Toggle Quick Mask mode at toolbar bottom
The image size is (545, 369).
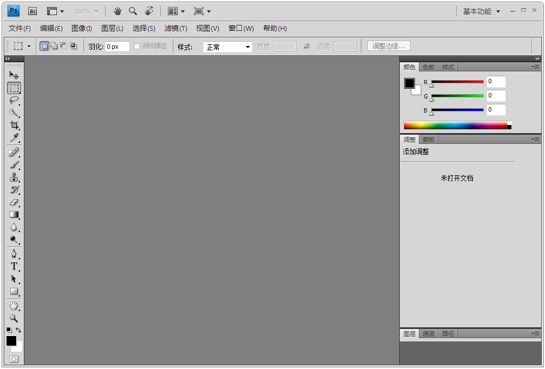point(14,359)
